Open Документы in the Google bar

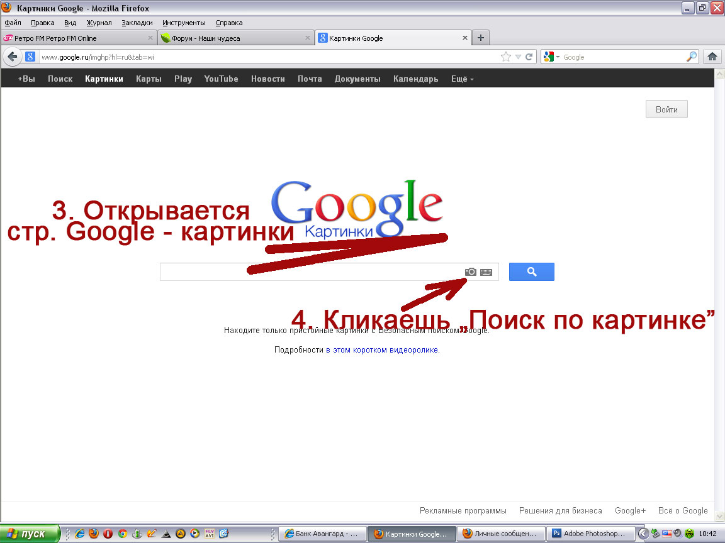[357, 79]
